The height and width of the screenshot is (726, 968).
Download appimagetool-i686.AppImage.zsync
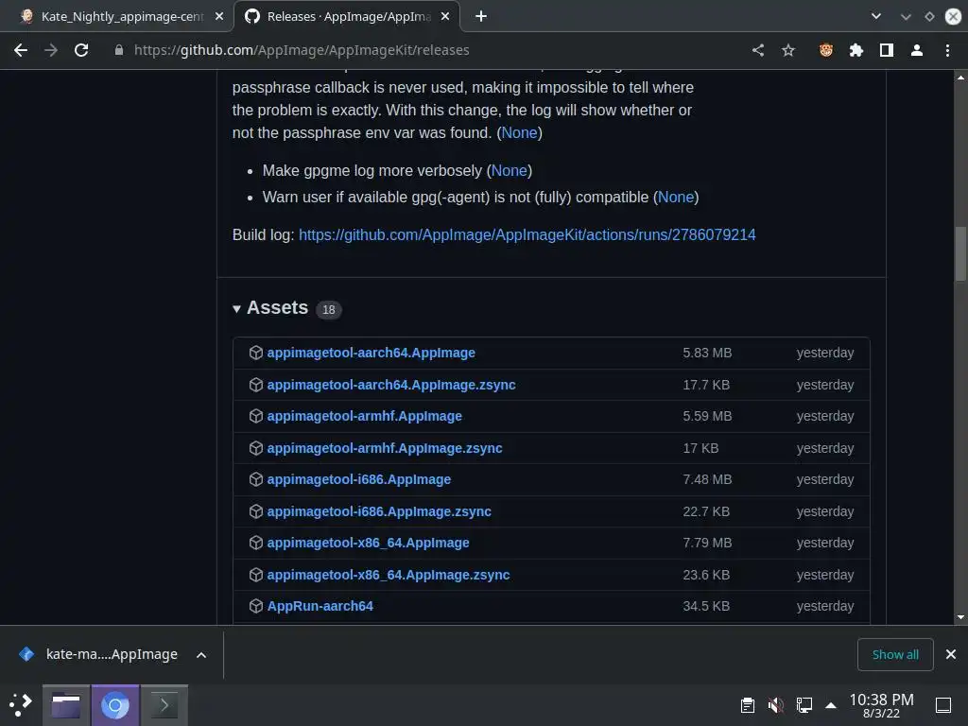click(379, 511)
